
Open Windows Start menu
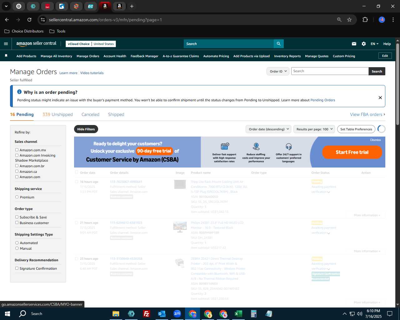(7, 314)
